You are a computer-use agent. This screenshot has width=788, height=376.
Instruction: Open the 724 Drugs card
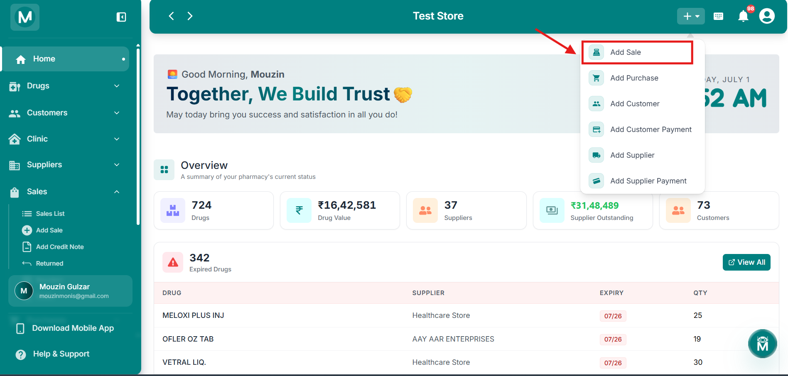pos(214,210)
